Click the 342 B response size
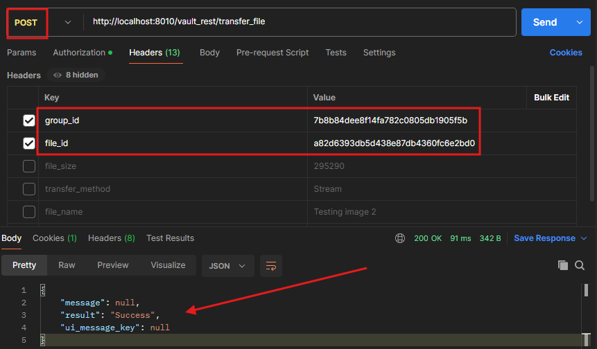597x349 pixels. point(490,238)
